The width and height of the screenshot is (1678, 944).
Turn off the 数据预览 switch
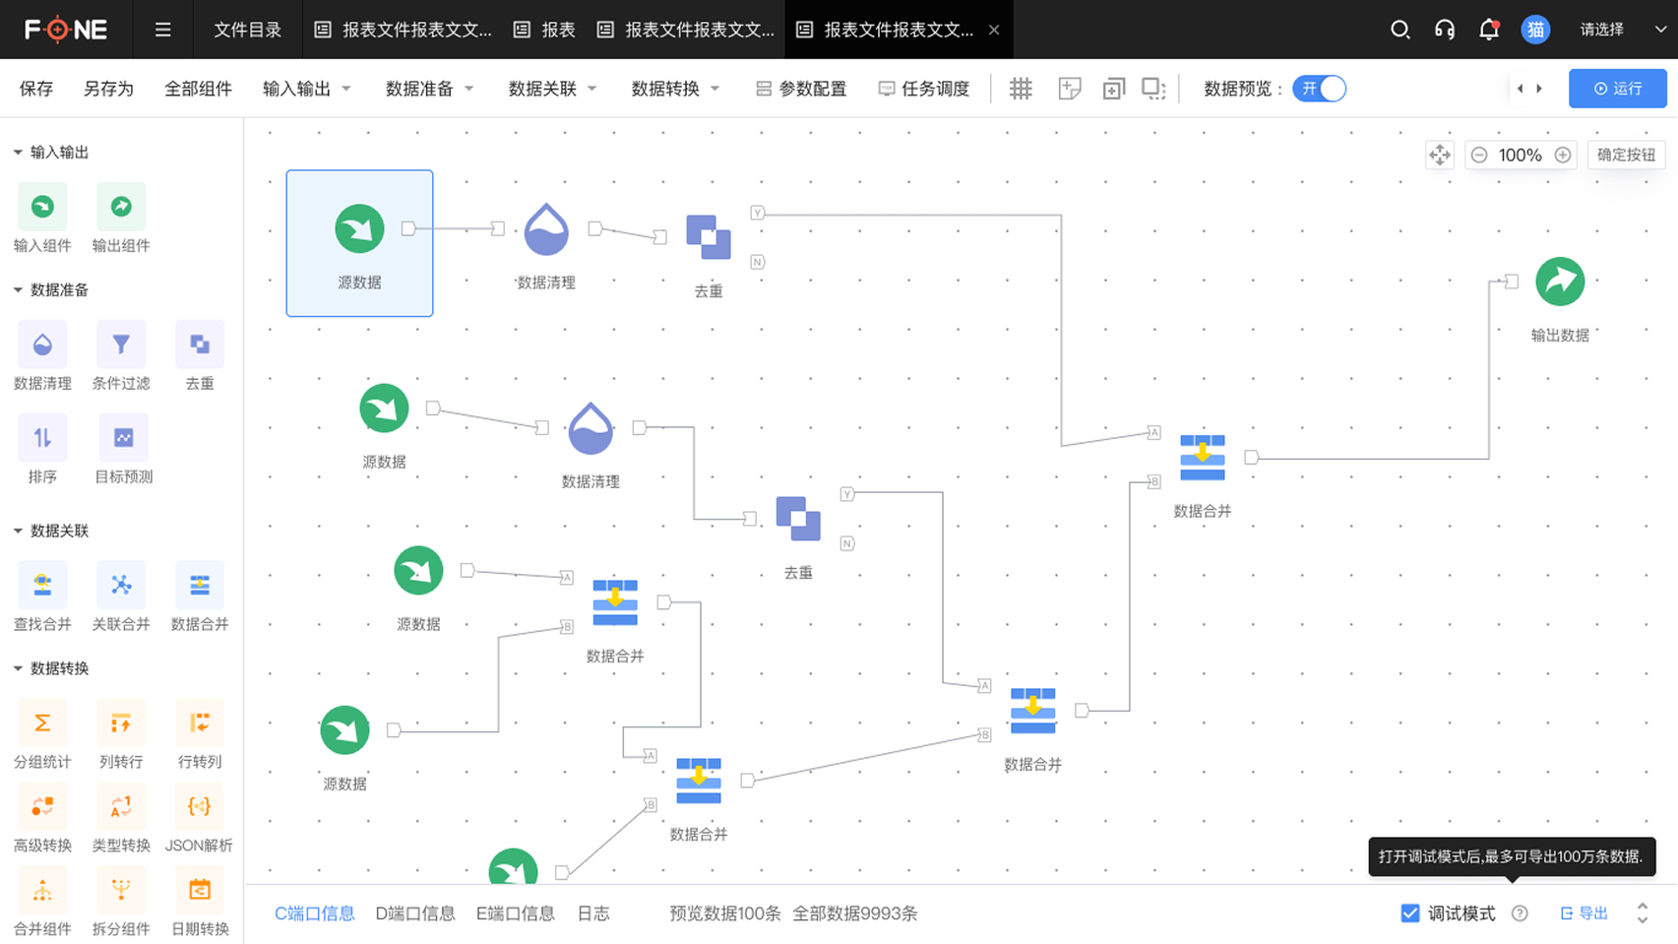click(1319, 89)
